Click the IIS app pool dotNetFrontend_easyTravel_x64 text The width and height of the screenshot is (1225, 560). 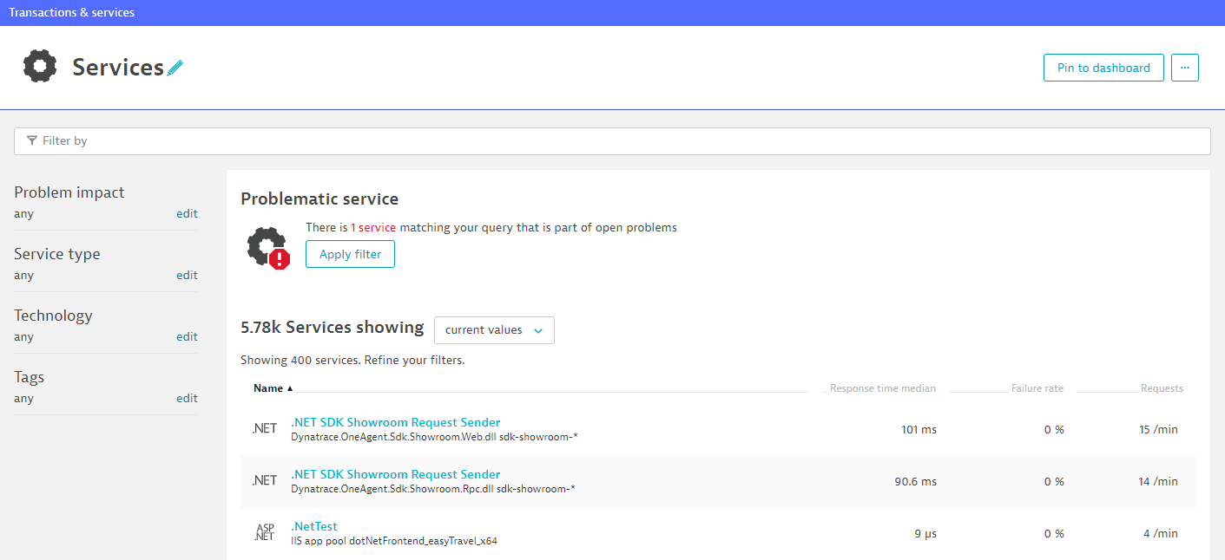tap(394, 541)
